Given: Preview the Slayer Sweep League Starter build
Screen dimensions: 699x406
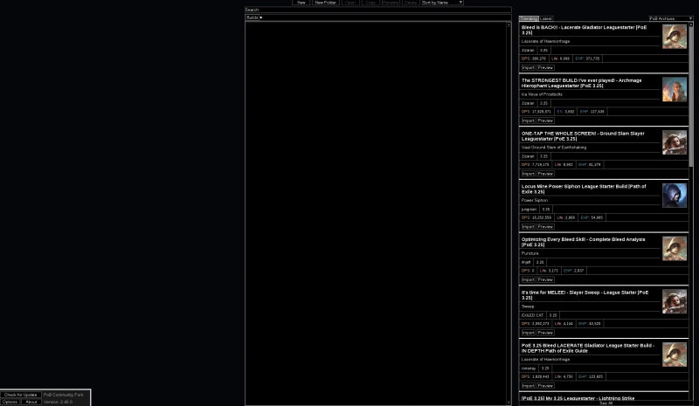Looking at the screenshot, I should tap(545, 333).
